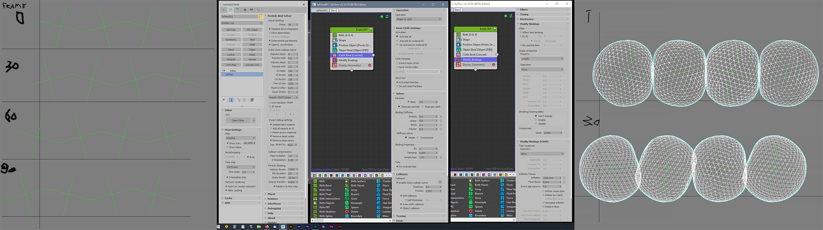Toggle Self-collisions checkbox
This screenshot has height=230, width=823.
[x=401, y=195]
